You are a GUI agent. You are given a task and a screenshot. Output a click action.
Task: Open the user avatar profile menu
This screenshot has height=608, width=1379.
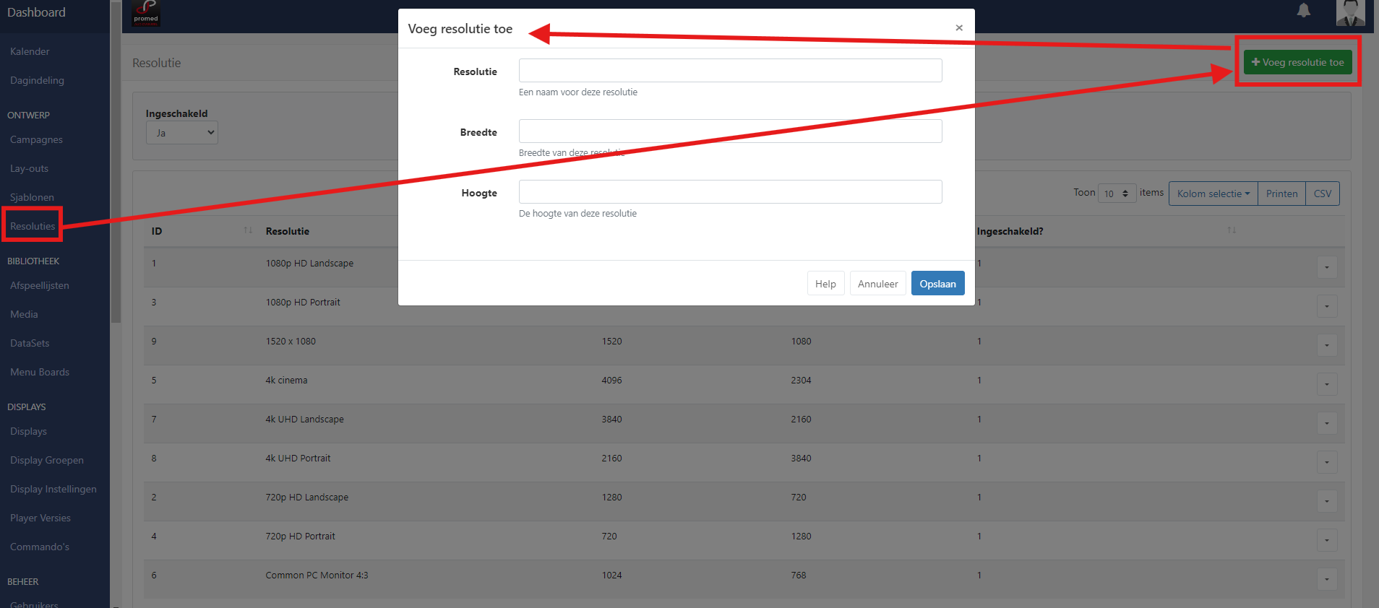click(1349, 12)
